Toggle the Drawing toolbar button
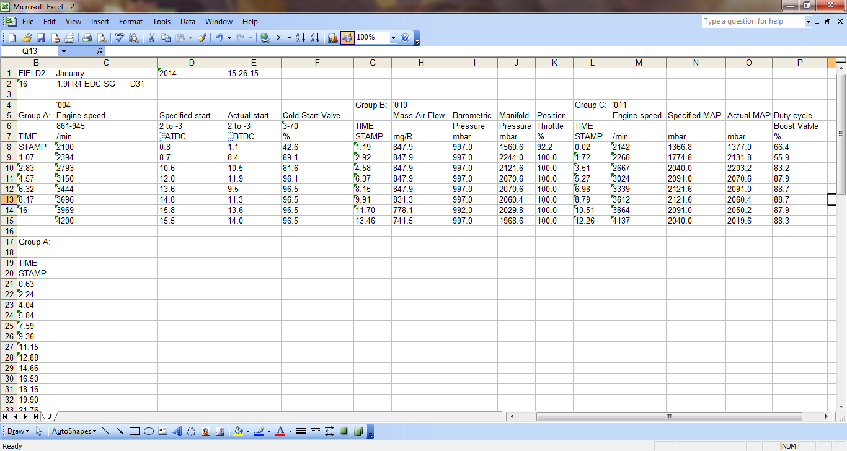Screen dimensions: 847x451 (x=347, y=38)
